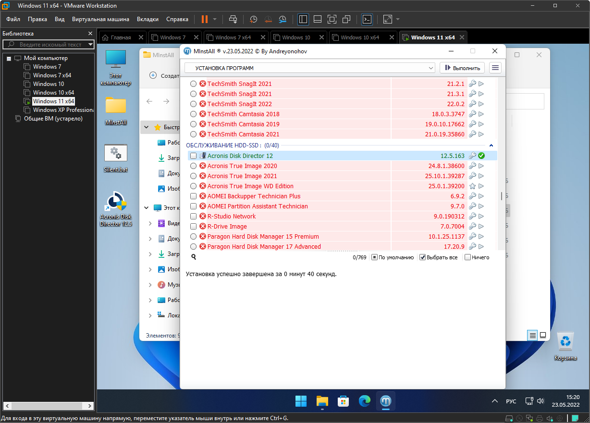Screen dimensions: 590x423
Task: Click the hamburger menu button in MInstAll
Action: [496, 68]
